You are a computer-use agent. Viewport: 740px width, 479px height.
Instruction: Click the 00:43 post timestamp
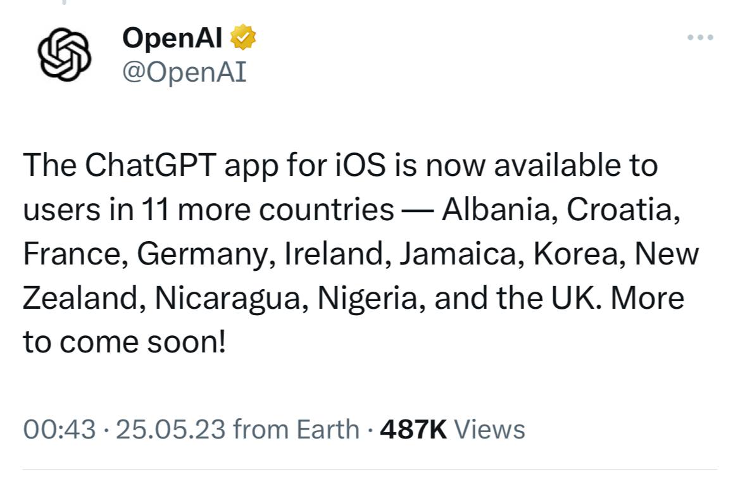click(60, 430)
